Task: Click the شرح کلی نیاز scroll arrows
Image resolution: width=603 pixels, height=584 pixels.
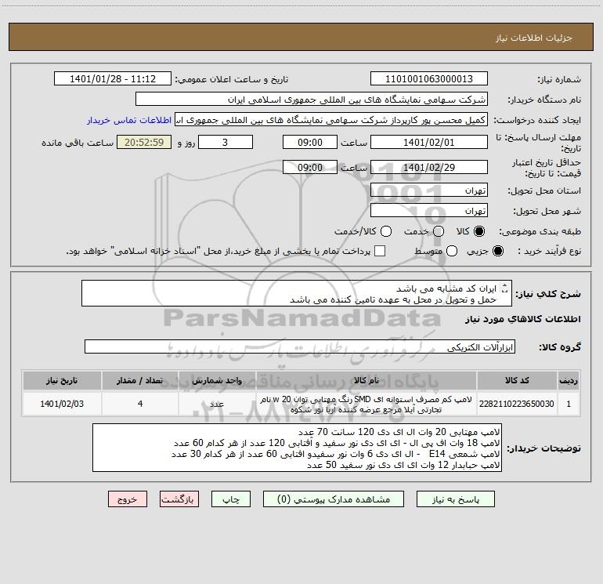Action: [x=505, y=288]
